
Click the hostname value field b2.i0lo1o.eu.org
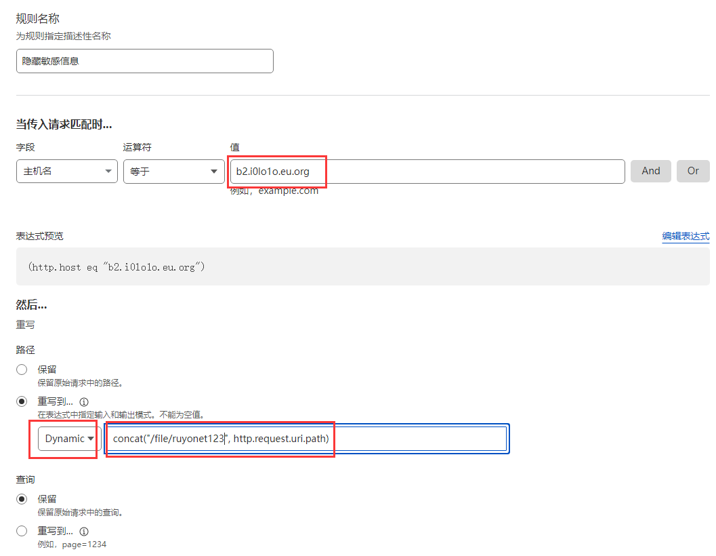(427, 172)
